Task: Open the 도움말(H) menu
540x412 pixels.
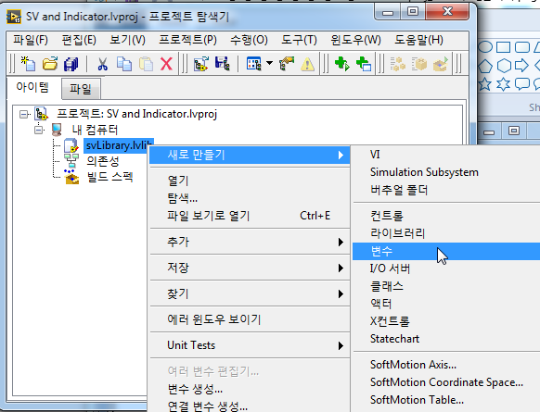Action: click(x=418, y=40)
